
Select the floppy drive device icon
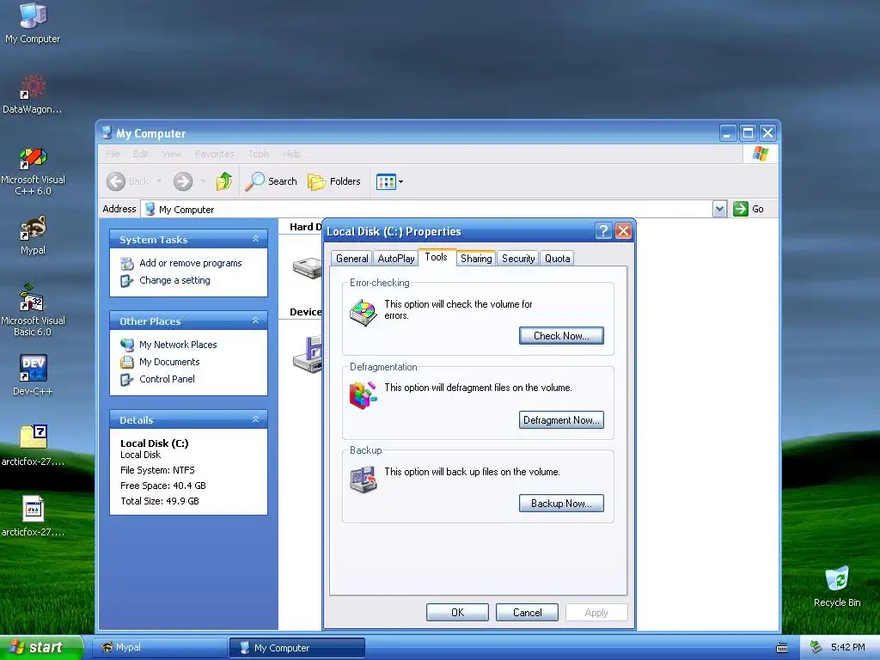click(307, 353)
